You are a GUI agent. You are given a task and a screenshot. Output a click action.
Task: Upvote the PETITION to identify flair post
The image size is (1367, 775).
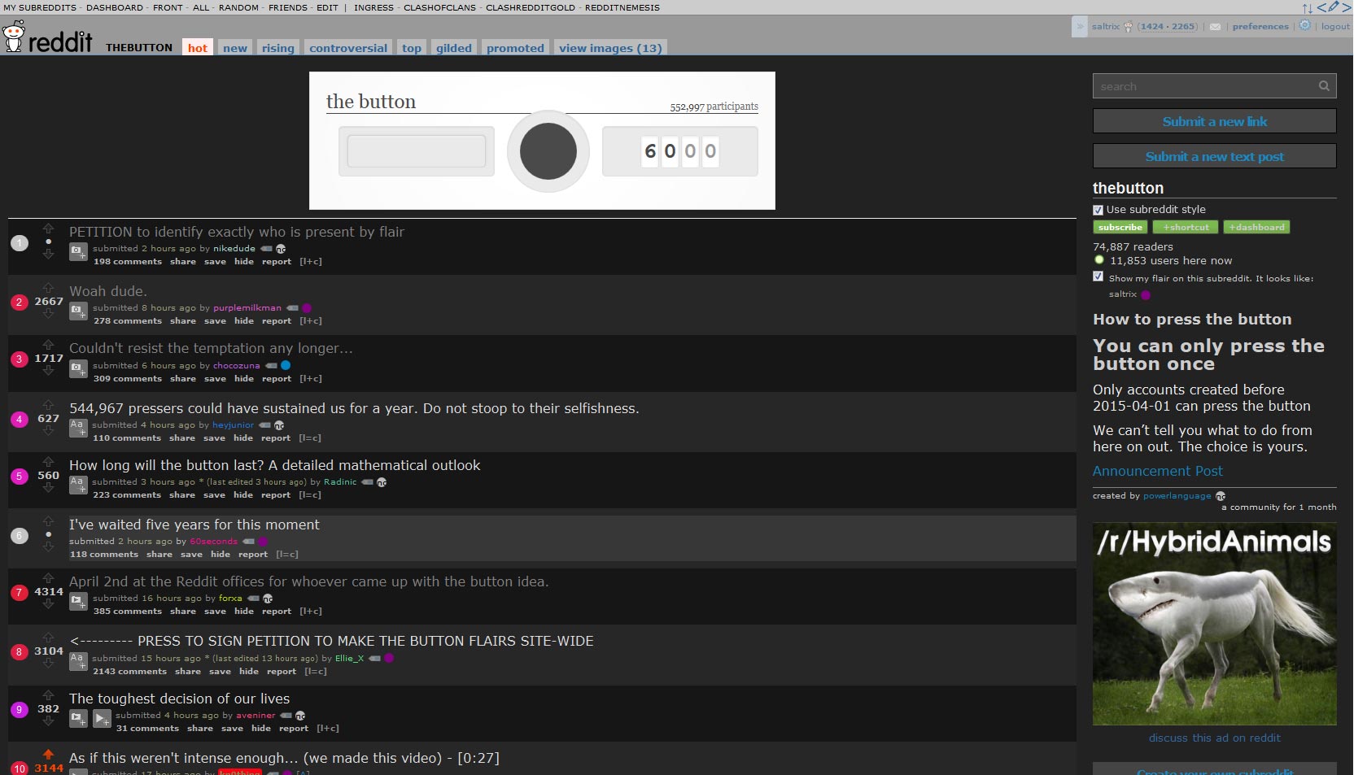pyautogui.click(x=48, y=229)
